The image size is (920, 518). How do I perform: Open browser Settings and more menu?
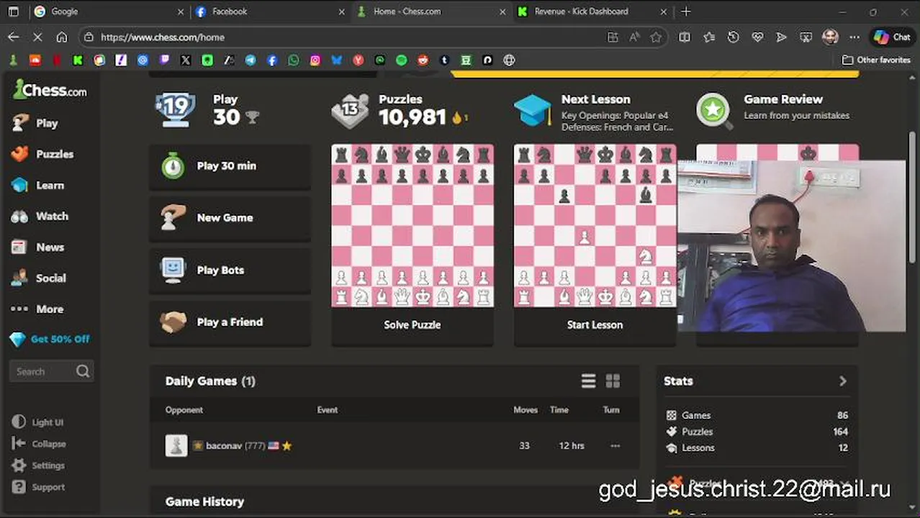click(854, 37)
